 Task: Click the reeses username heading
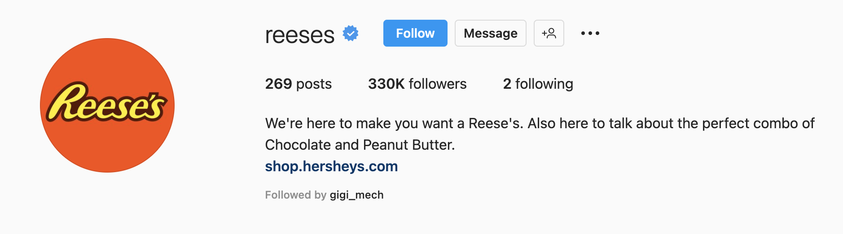[299, 35]
